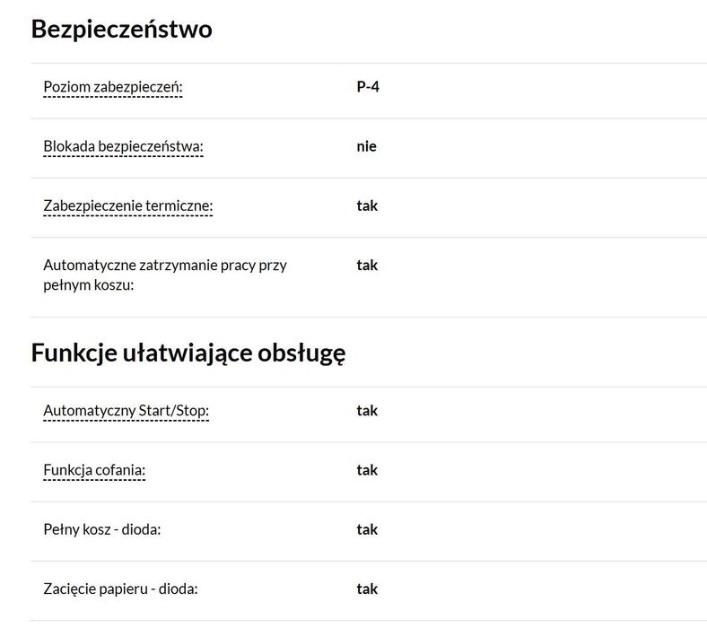Click 'tak' value for Funkcja cofania
This screenshot has height=628, width=707.
point(367,469)
